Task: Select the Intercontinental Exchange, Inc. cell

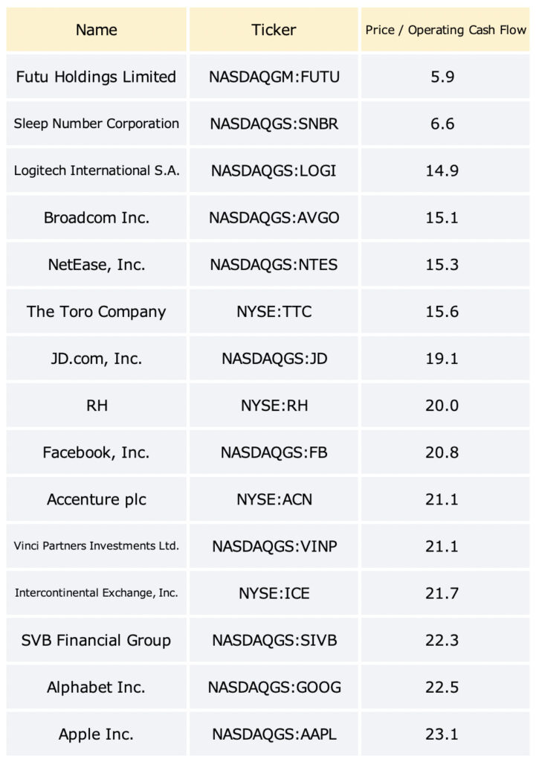Action: [96, 593]
